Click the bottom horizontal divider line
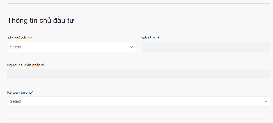This screenshot has width=273, height=123. click(x=139, y=120)
